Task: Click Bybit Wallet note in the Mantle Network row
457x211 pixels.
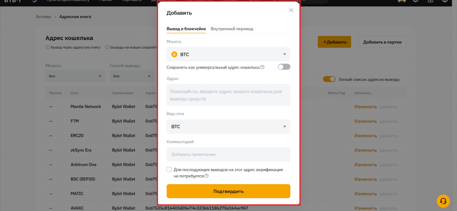Action: (x=124, y=107)
